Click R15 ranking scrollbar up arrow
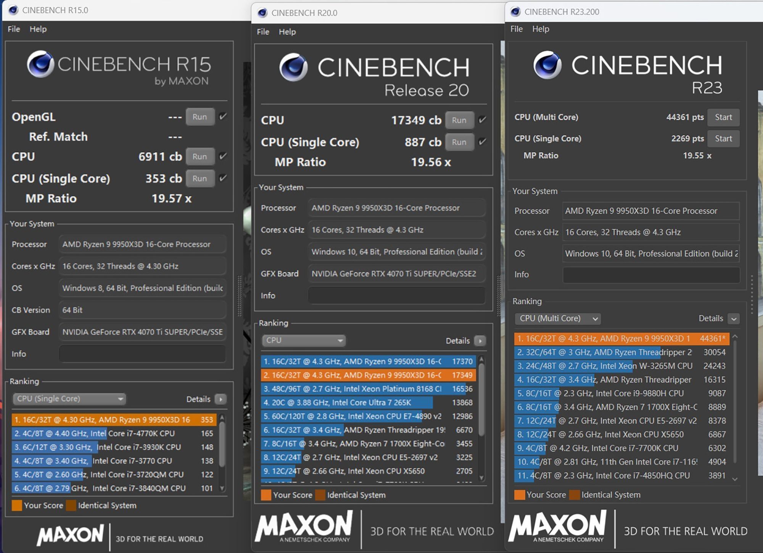Screen dimensions: 763x553 222,418
